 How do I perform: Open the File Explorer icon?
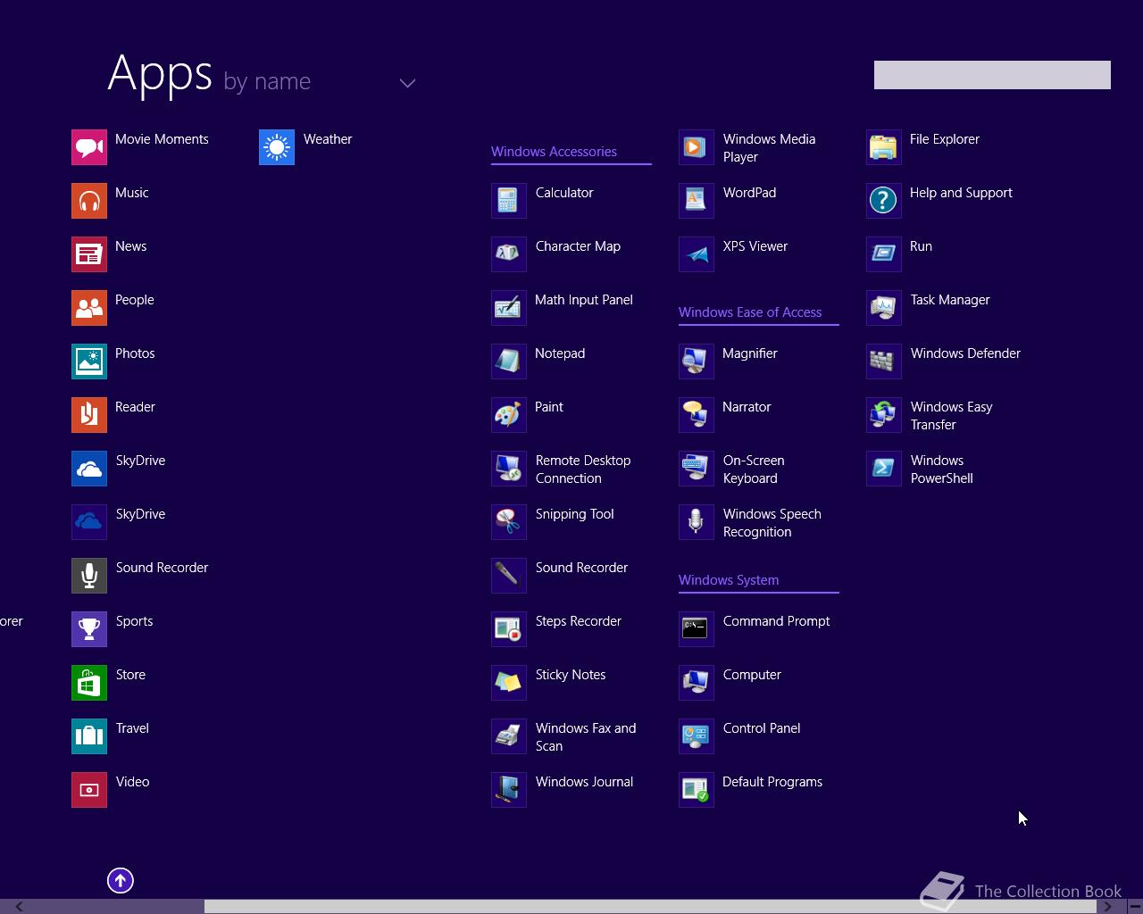tap(884, 147)
